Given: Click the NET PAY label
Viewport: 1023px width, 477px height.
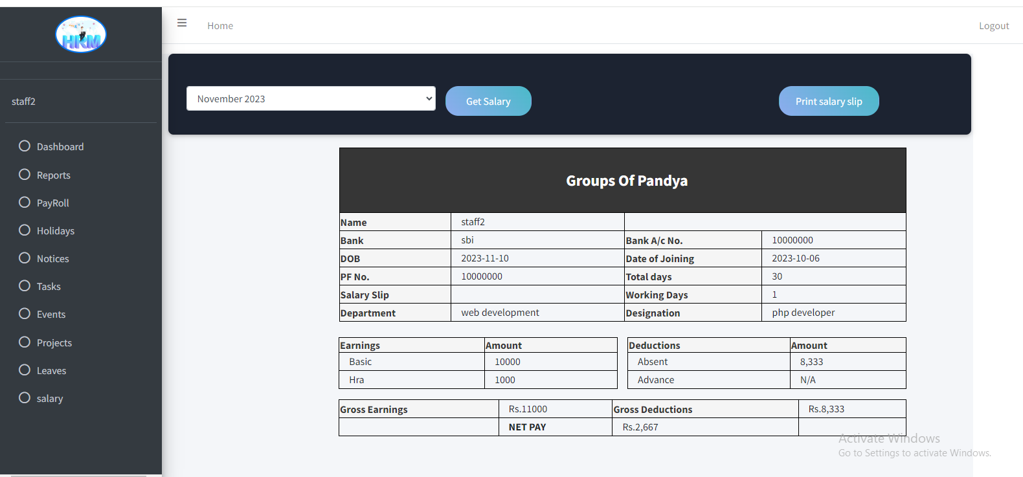Looking at the screenshot, I should [x=527, y=427].
